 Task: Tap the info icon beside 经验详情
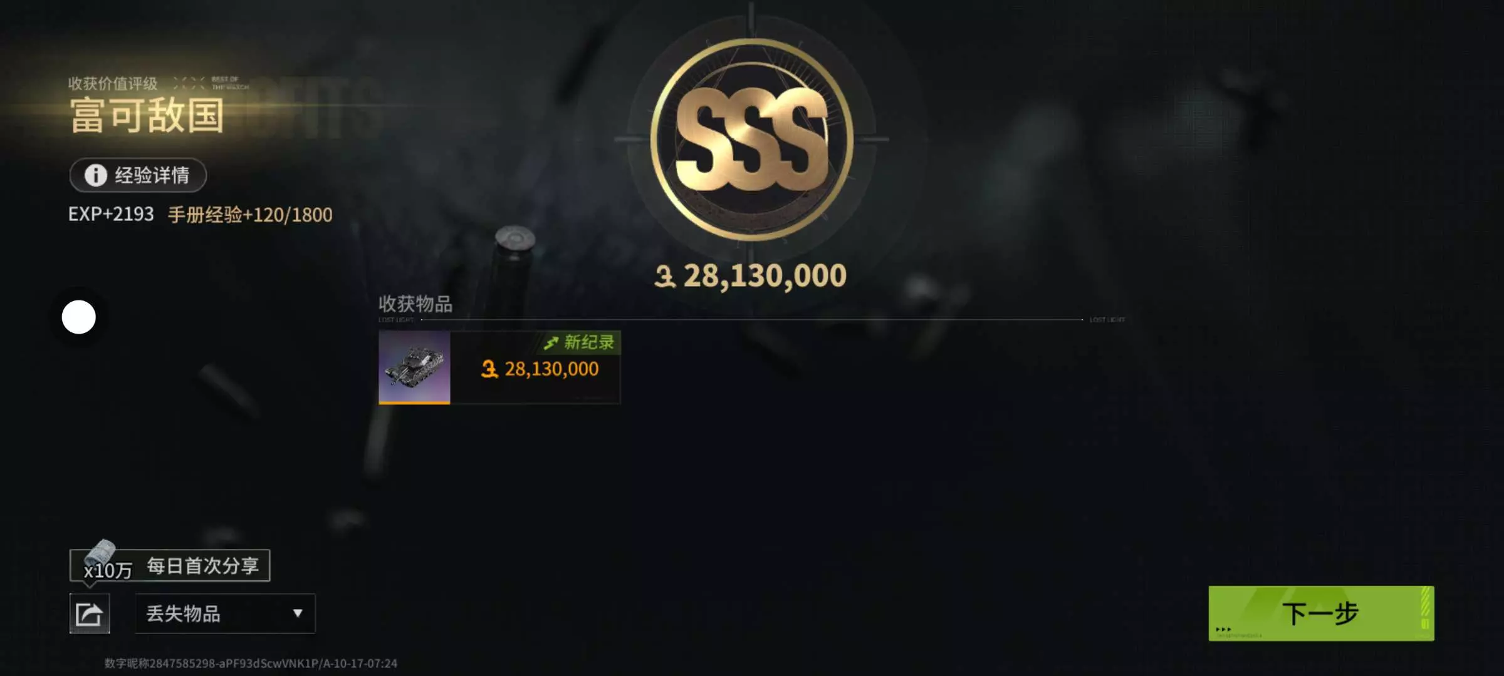point(96,175)
